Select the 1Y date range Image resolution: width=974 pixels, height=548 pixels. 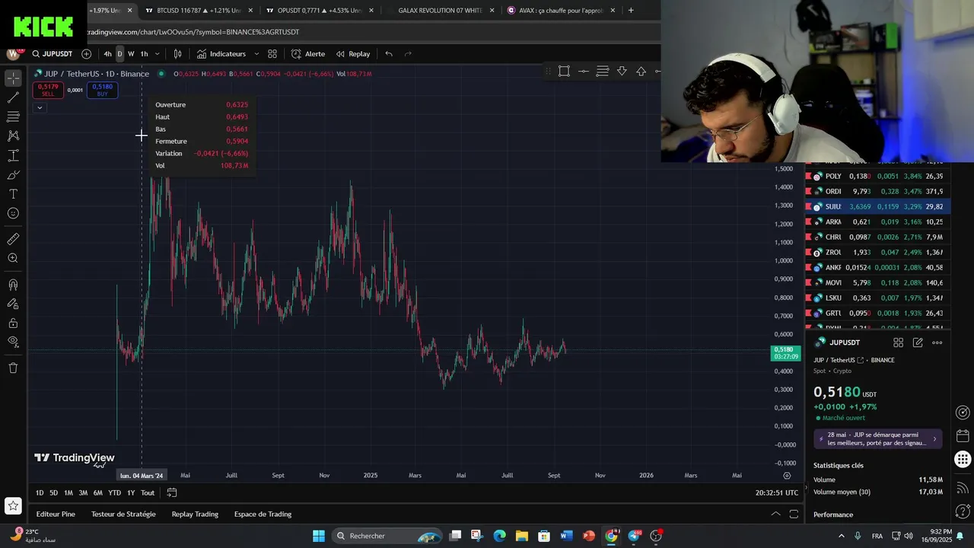[131, 493]
